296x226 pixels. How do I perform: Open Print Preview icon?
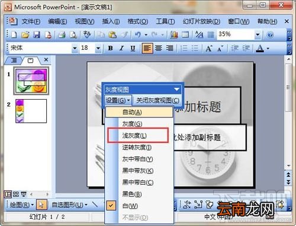point(73,35)
